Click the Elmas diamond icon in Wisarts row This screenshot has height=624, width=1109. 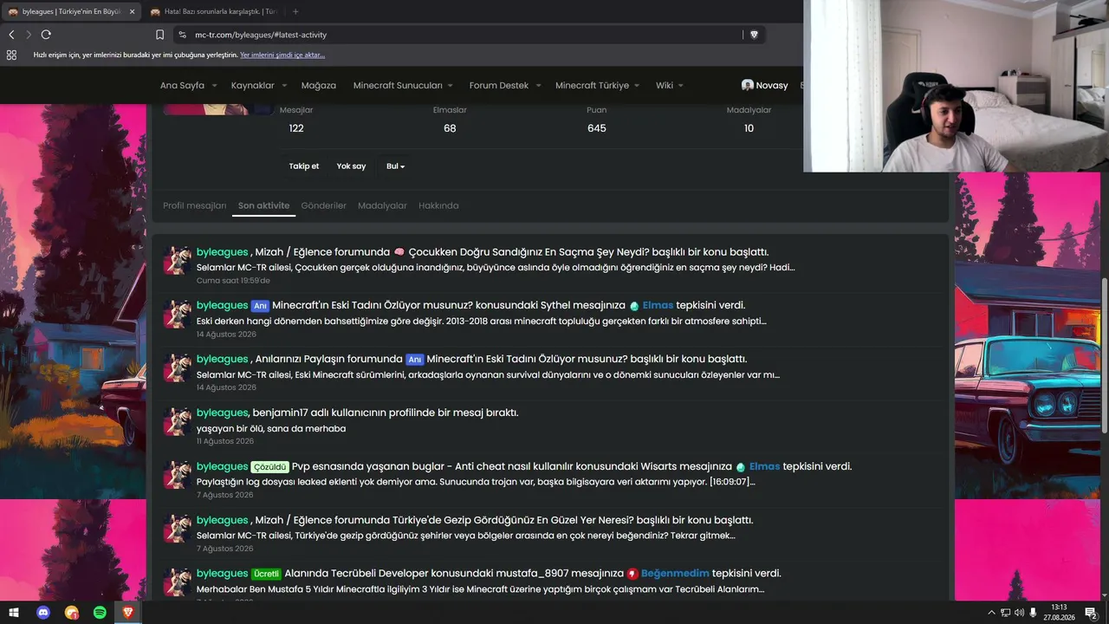[x=741, y=467]
